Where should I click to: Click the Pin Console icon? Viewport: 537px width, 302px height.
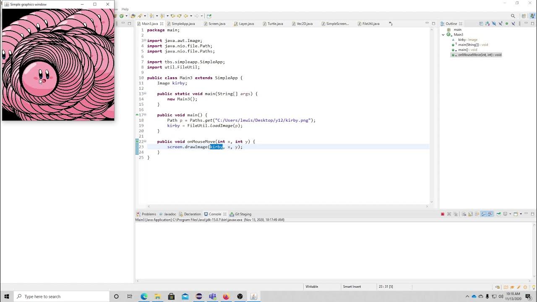click(498, 214)
